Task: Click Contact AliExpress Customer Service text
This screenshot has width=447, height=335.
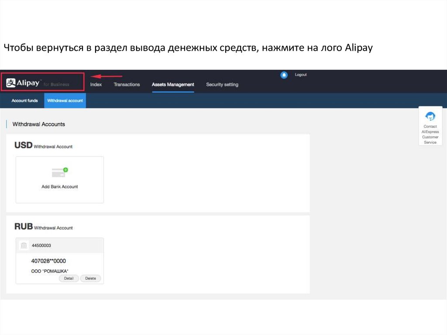Action: [x=430, y=135]
